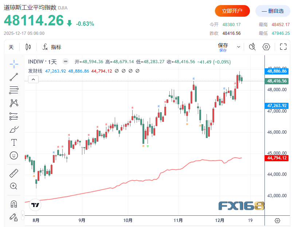This screenshot has height=227, width=294.
Task: Click the 删自选 button
Action: click(x=273, y=11)
